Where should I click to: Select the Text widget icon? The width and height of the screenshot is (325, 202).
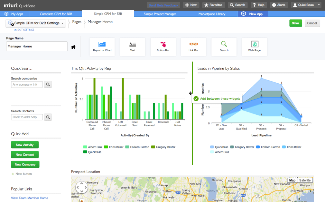click(133, 46)
